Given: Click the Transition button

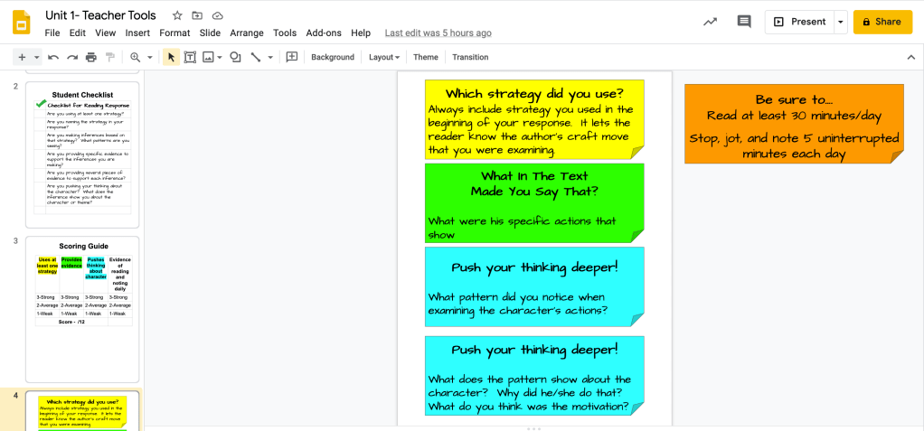Looking at the screenshot, I should pyautogui.click(x=470, y=57).
